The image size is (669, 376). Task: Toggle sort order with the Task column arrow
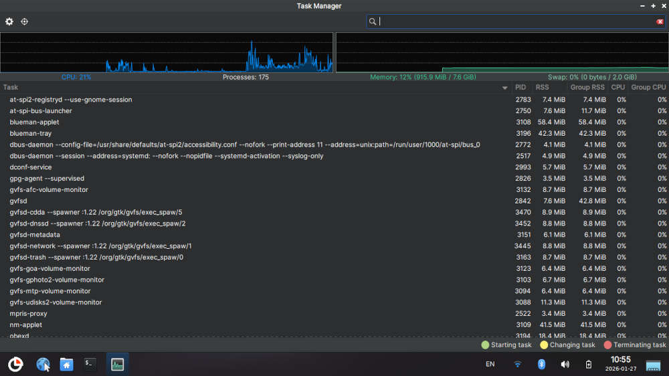(x=504, y=88)
